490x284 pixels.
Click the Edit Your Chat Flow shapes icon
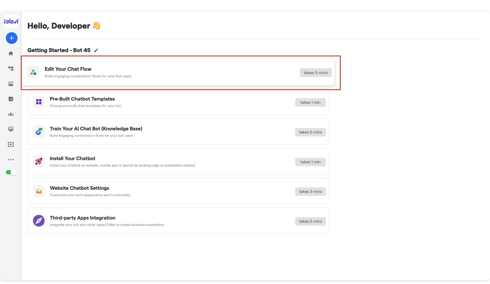[33, 72]
